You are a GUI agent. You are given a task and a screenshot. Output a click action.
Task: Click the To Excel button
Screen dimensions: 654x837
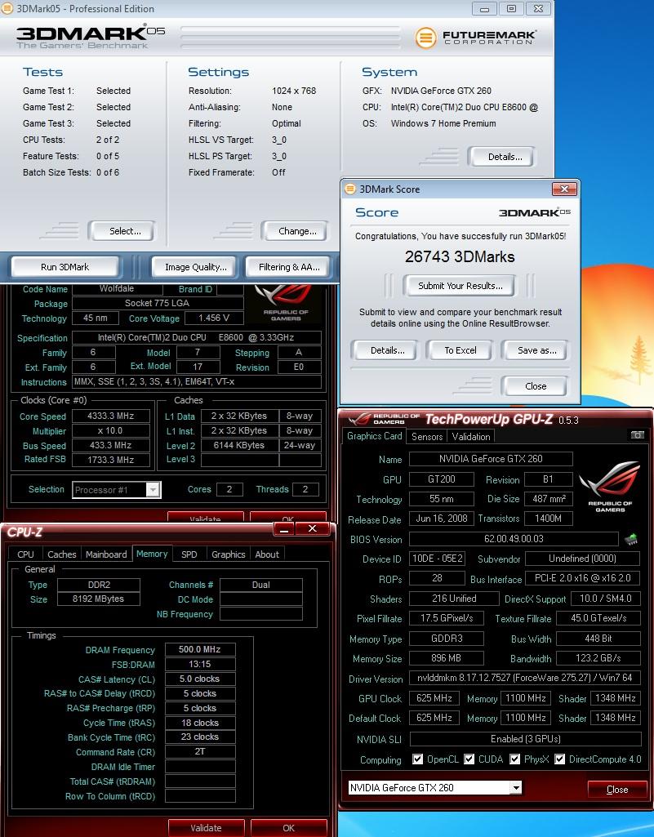pyautogui.click(x=460, y=350)
